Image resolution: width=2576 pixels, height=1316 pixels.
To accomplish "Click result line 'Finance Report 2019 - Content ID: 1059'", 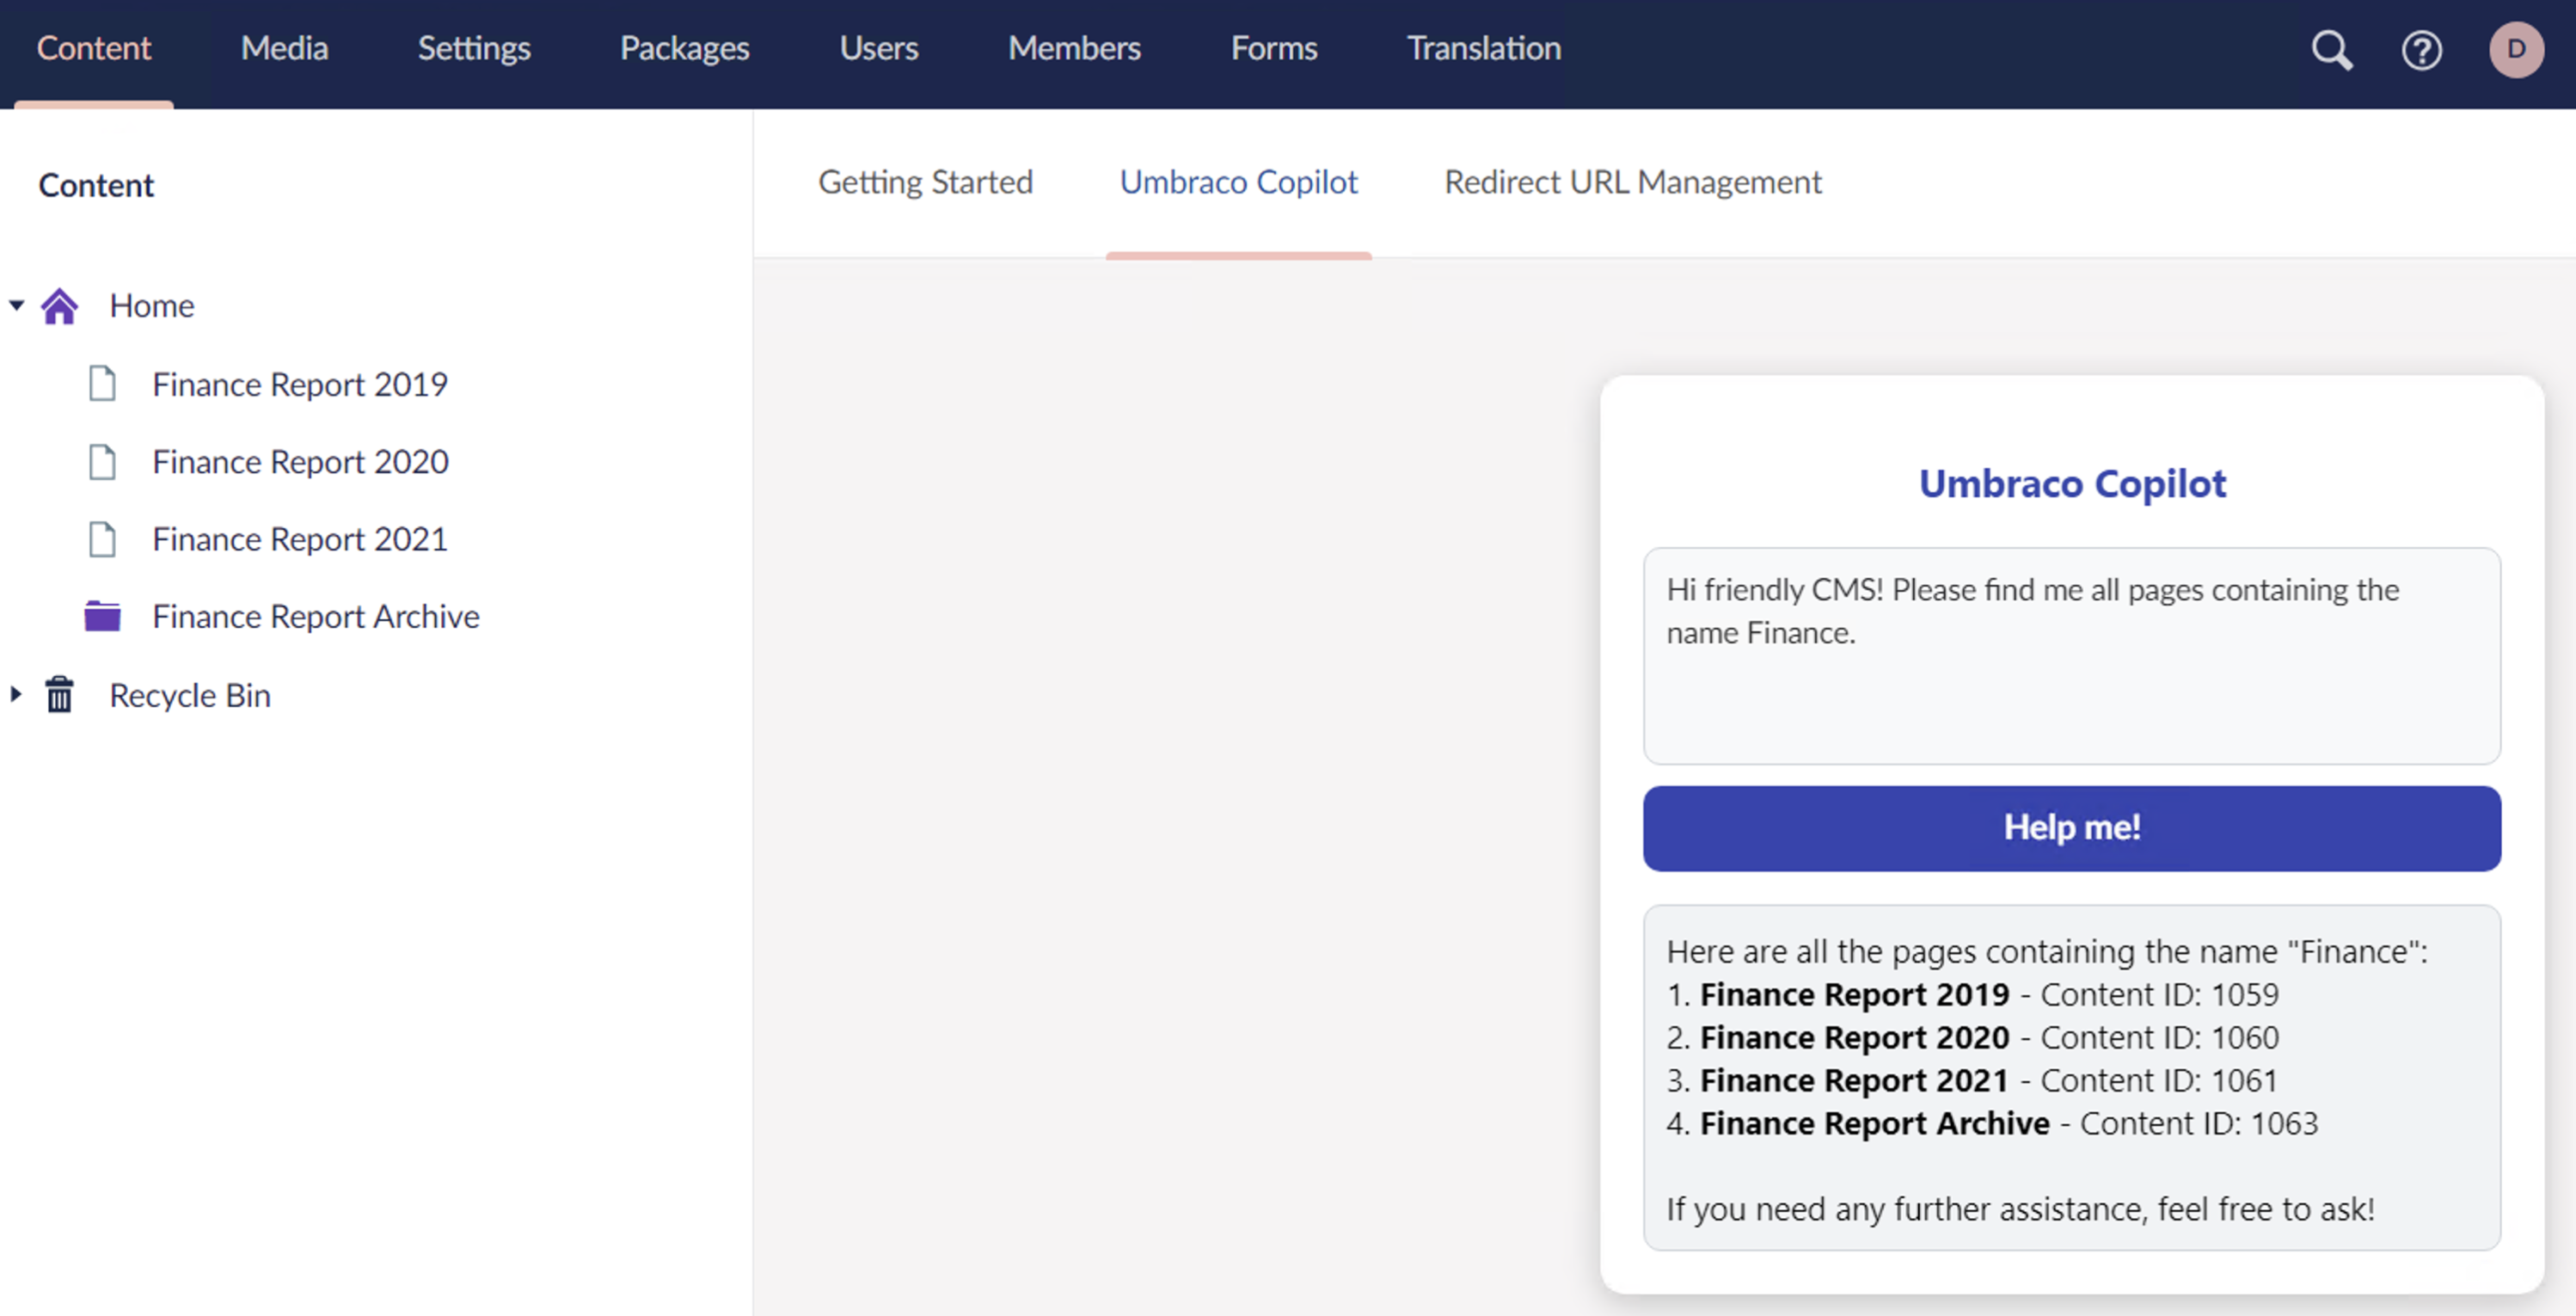I will tap(1972, 994).
